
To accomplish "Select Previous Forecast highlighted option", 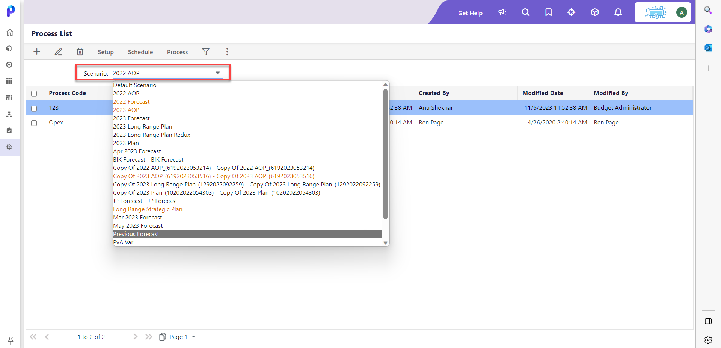I will point(247,234).
